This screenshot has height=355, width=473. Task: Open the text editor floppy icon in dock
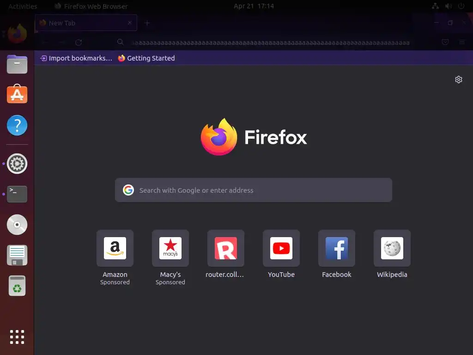tap(17, 255)
